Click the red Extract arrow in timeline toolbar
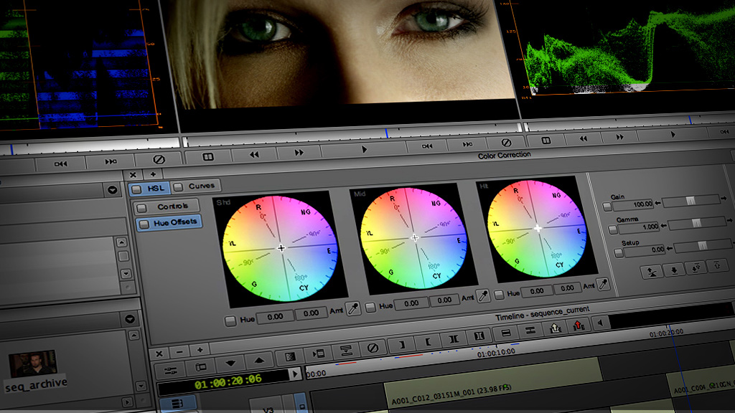The width and height of the screenshot is (735, 413). coord(579,326)
